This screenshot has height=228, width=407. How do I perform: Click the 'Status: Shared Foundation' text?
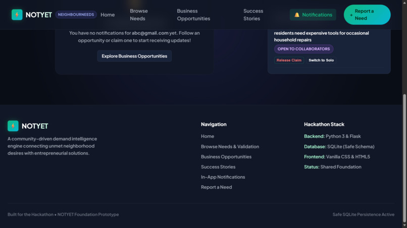coord(332,167)
